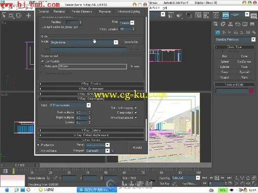The width and height of the screenshot is (258, 193).
Task: Pick the Select Object arrow tool
Action: click(4, 16)
